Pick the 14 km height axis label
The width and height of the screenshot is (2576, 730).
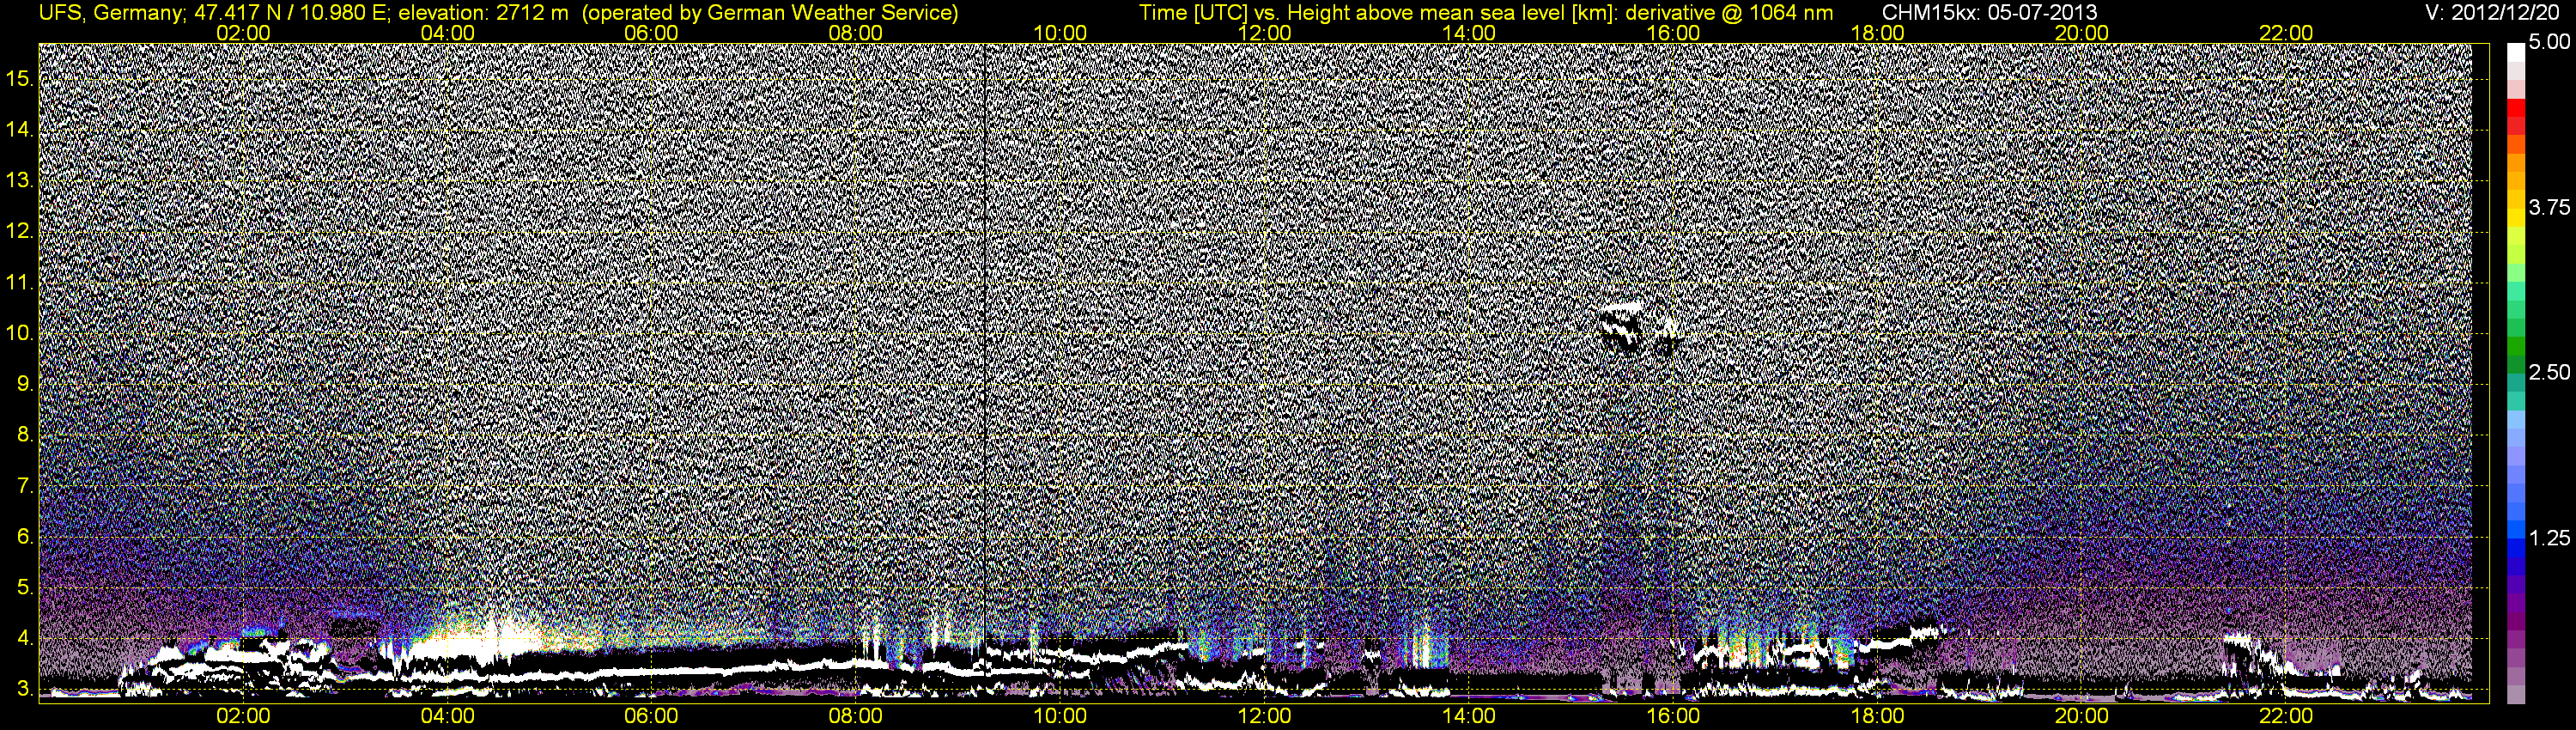[x=20, y=129]
